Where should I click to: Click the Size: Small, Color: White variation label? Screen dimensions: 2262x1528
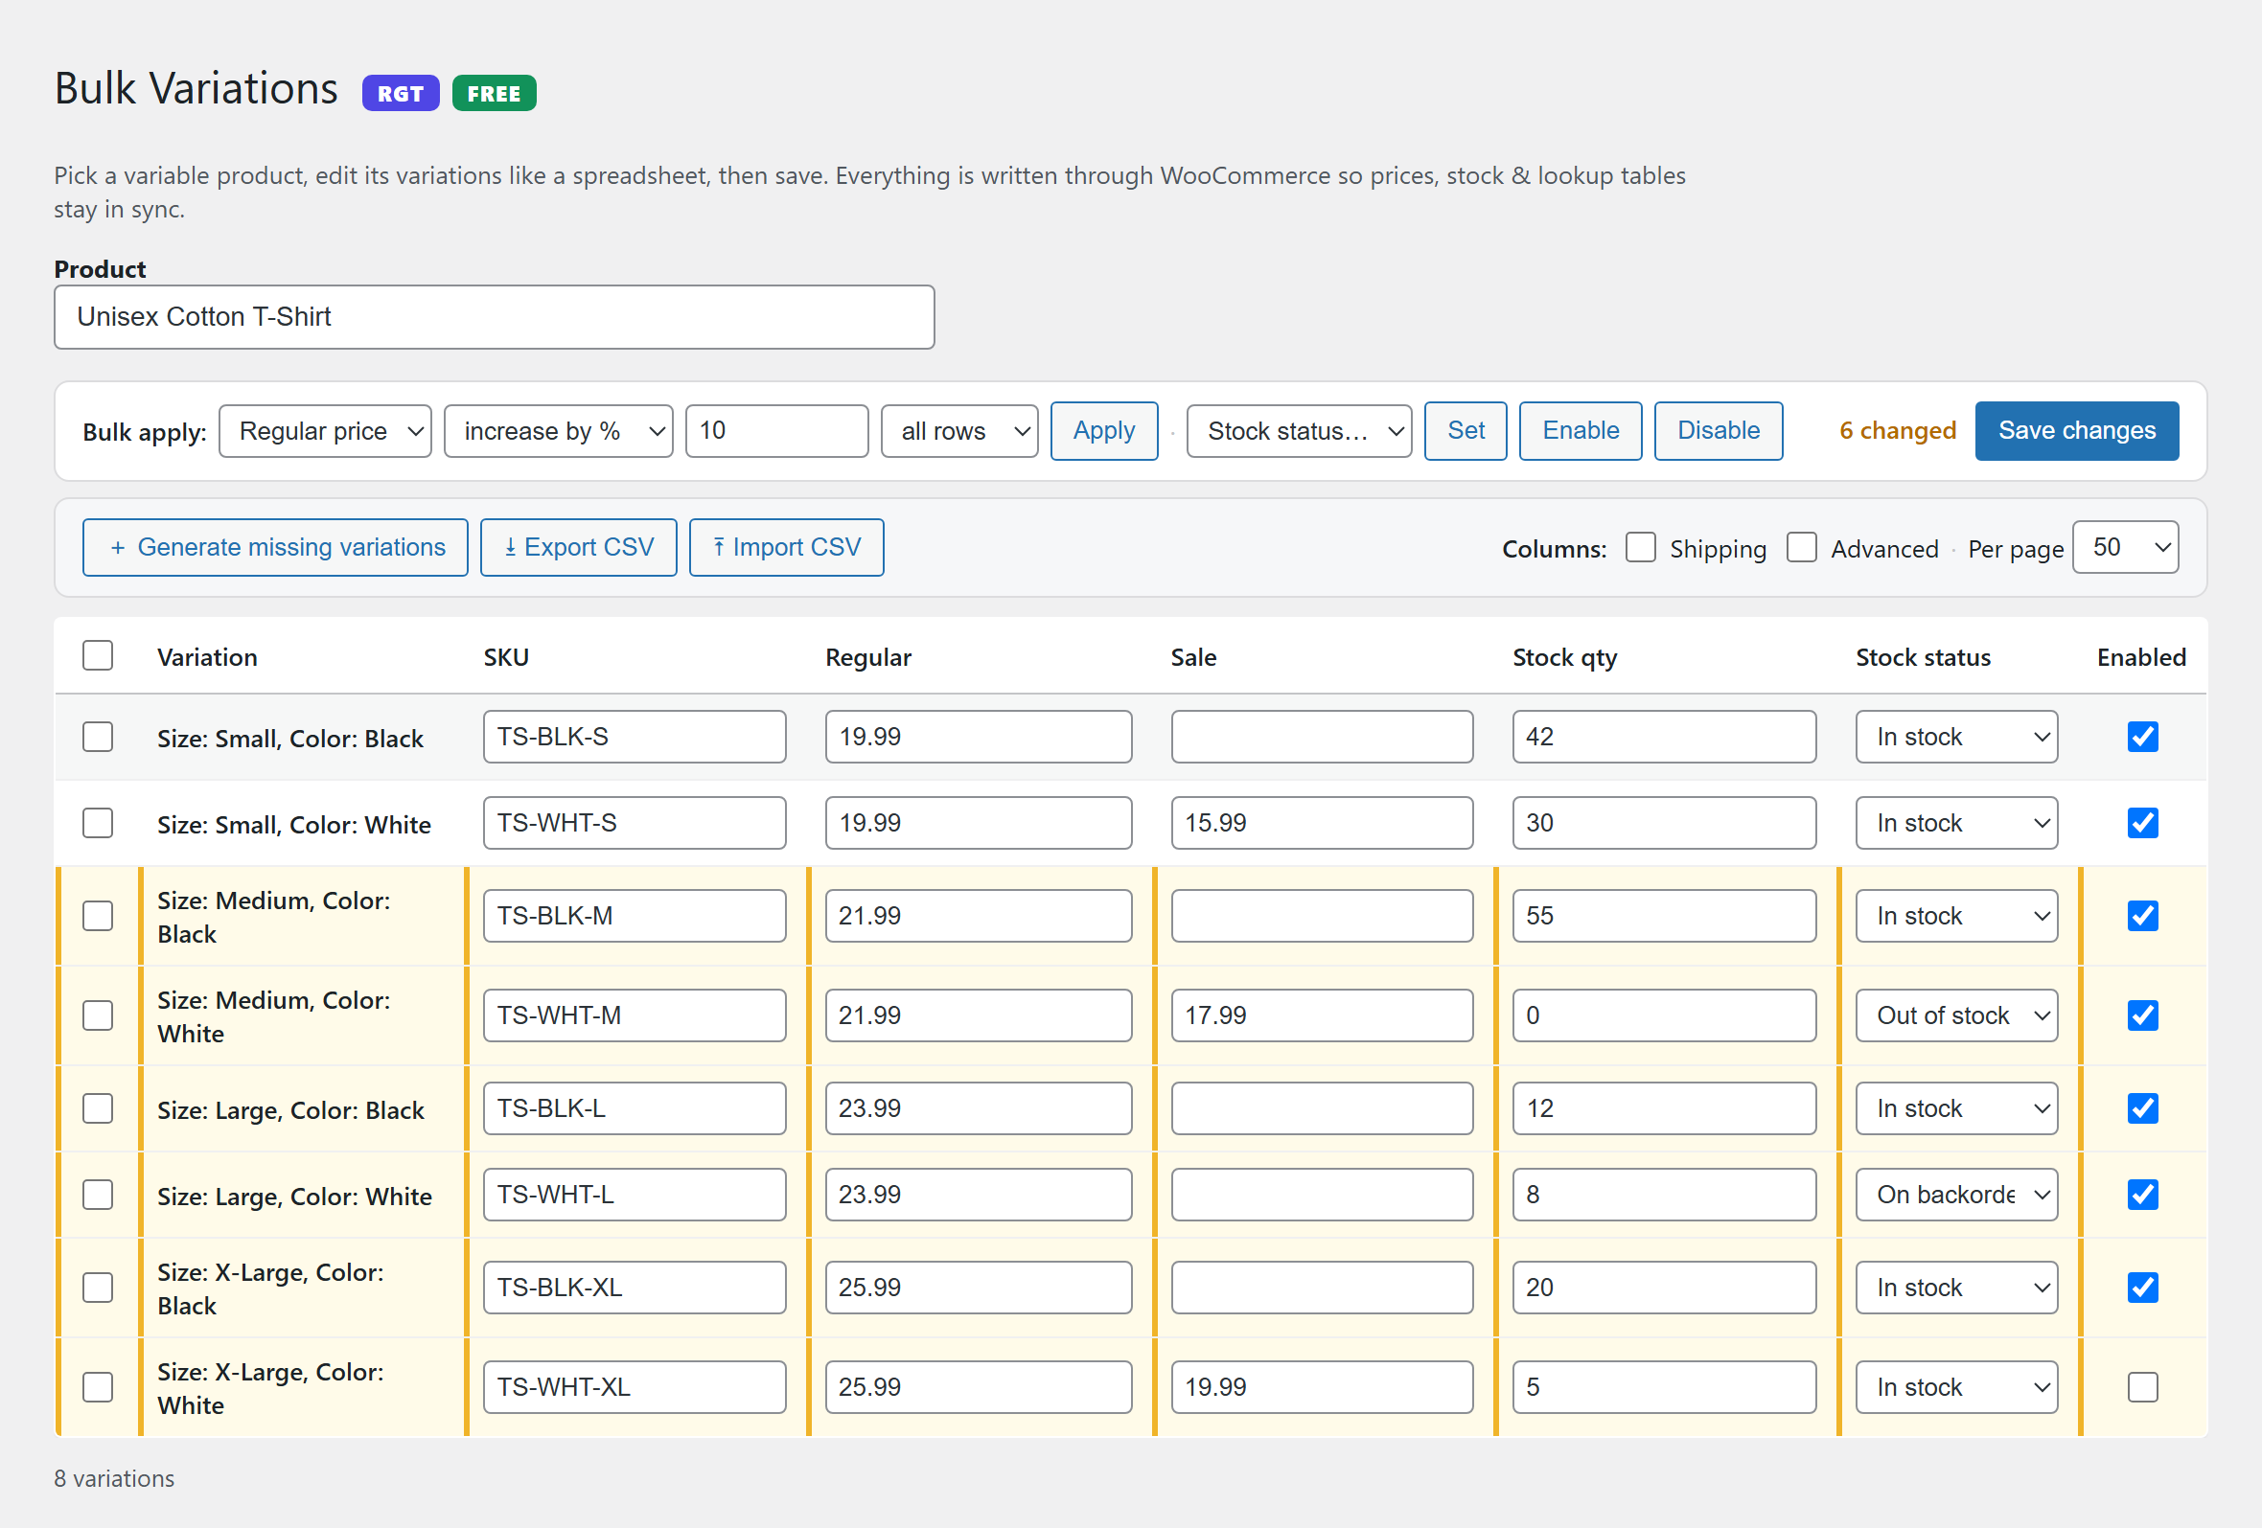[x=294, y=825]
